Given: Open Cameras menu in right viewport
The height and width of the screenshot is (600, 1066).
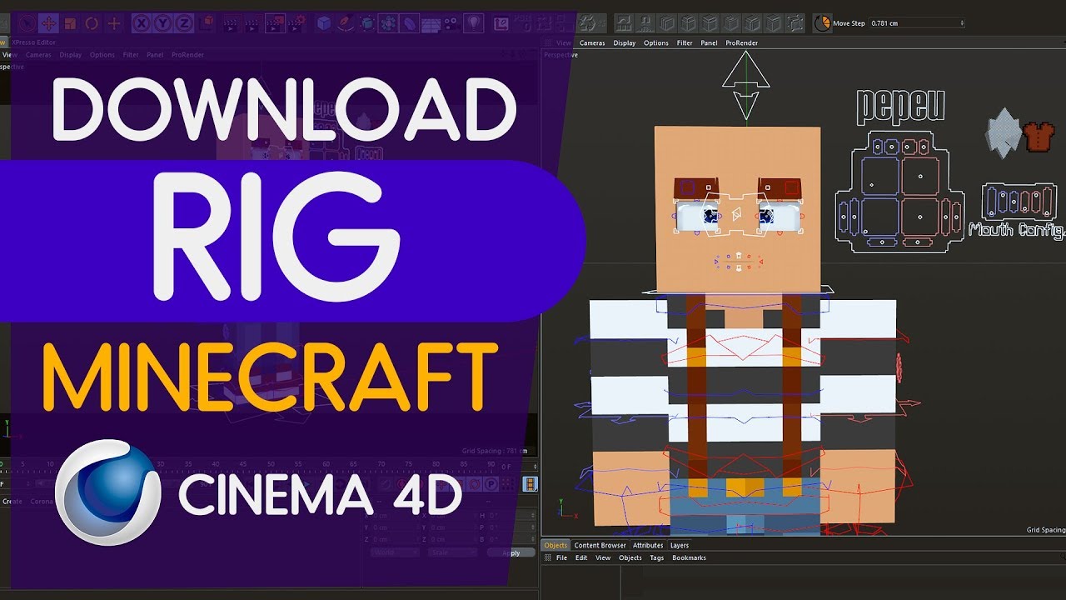Looking at the screenshot, I should tap(592, 42).
